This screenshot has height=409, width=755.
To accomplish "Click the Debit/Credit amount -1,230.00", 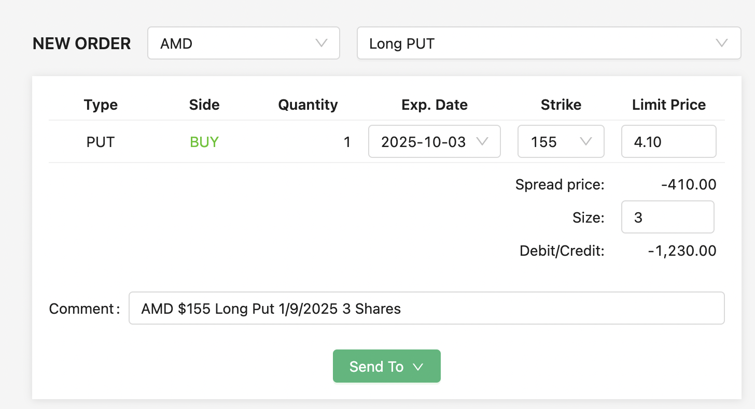I will [x=682, y=251].
